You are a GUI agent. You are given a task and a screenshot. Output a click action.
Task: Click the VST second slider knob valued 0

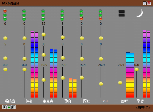[101, 59]
